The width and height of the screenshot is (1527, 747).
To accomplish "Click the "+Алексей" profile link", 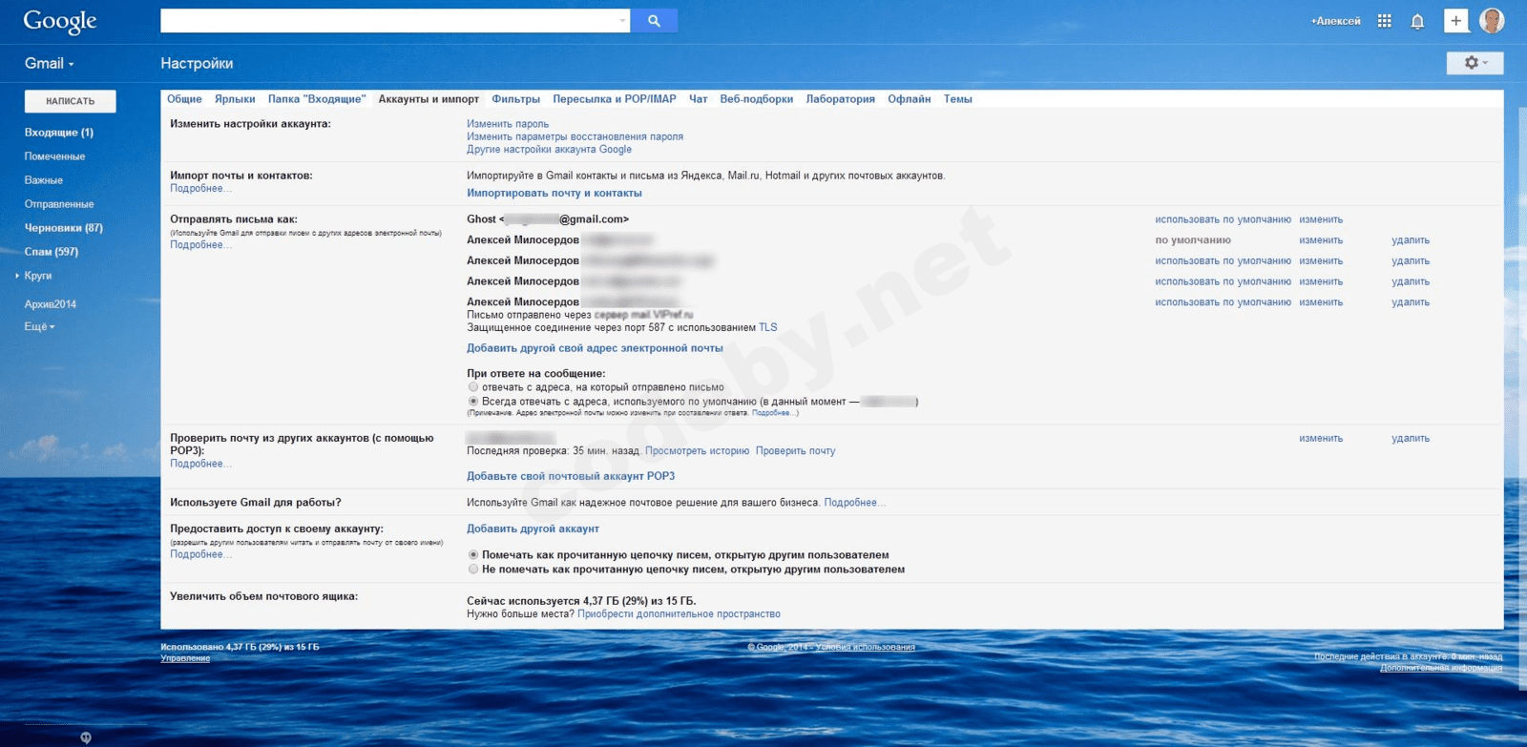I will (x=1336, y=21).
